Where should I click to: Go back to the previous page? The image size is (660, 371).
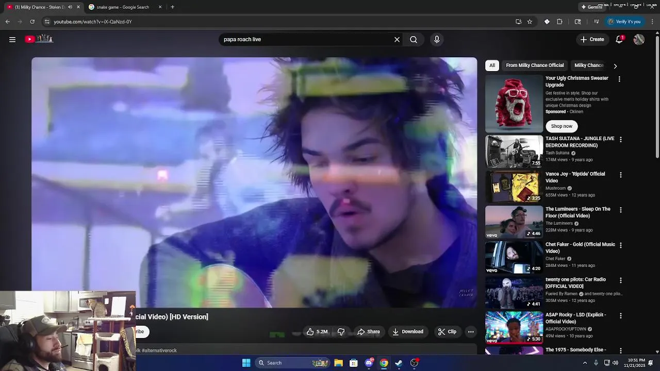coord(7,22)
